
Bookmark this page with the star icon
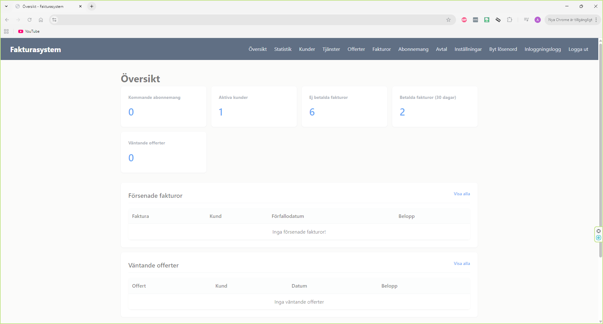(x=448, y=20)
